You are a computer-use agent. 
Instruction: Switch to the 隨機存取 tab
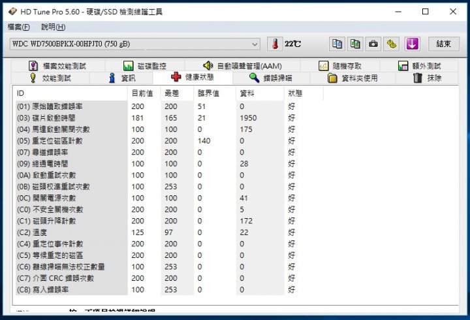pyautogui.click(x=340, y=66)
